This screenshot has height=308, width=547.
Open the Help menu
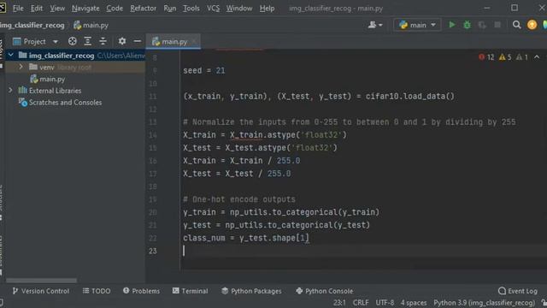(267, 8)
